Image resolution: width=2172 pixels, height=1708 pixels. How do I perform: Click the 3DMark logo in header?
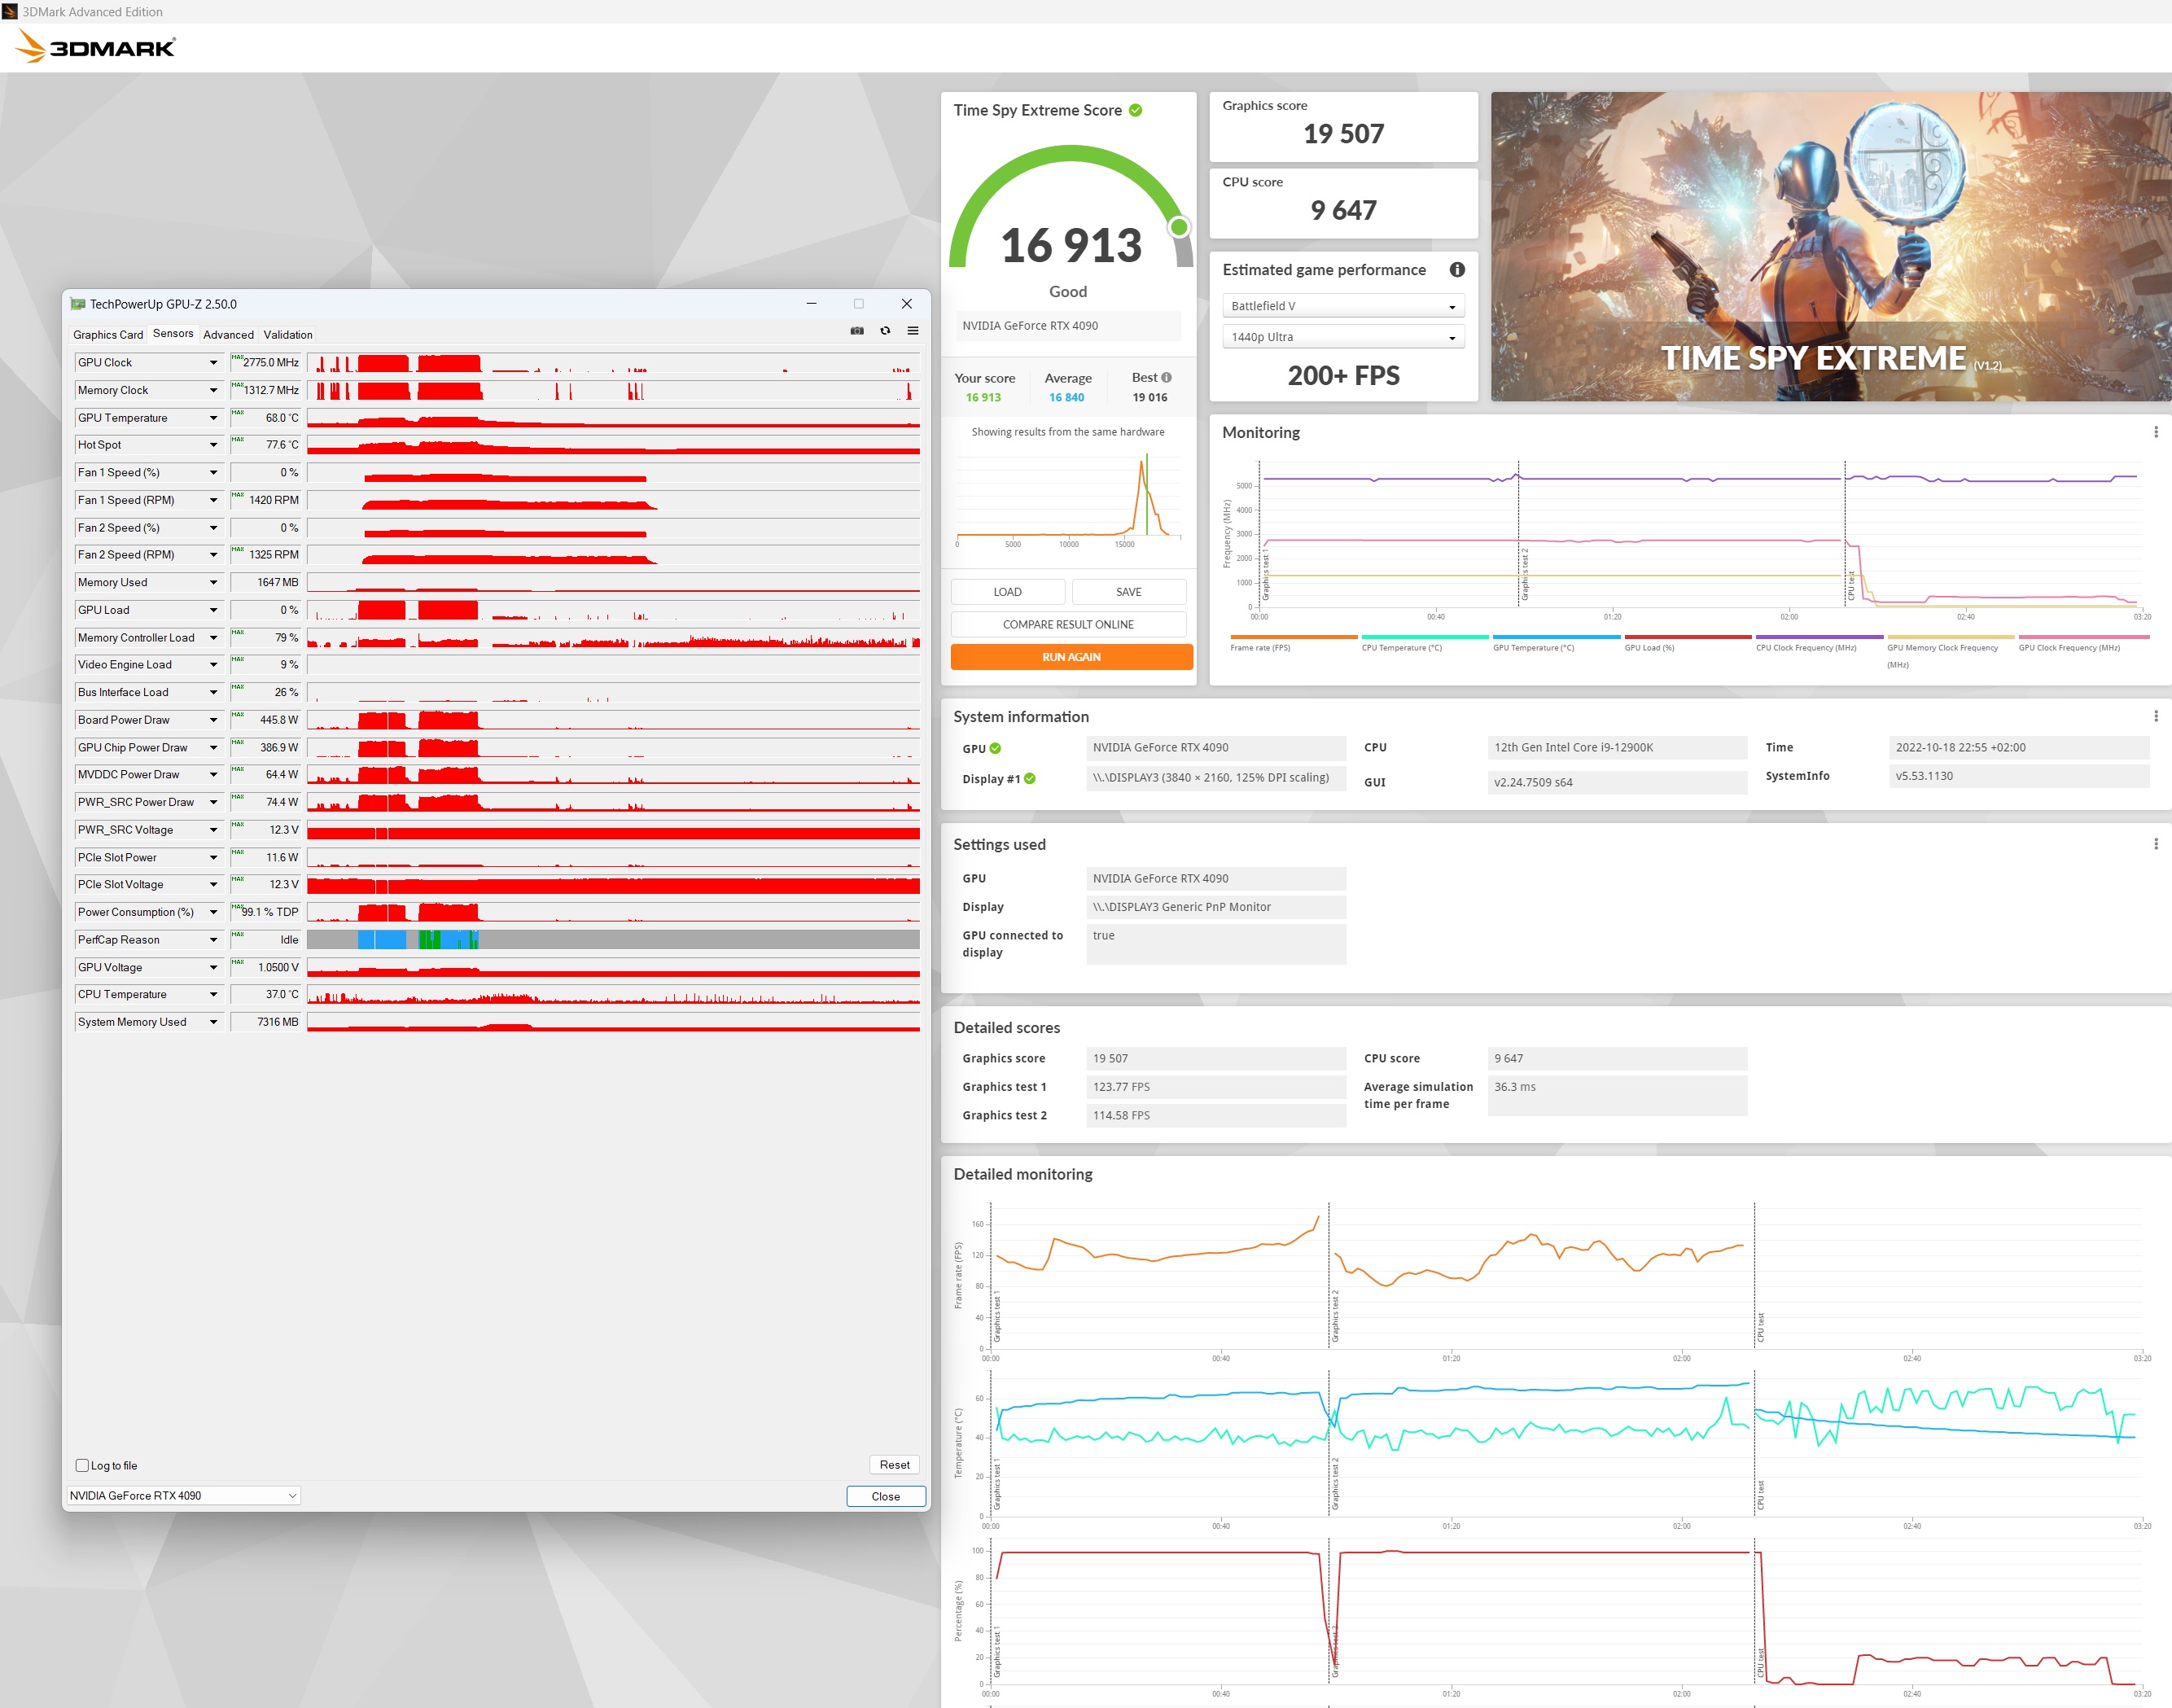96,47
